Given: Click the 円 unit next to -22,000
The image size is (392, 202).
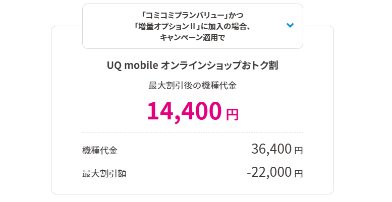Looking at the screenshot, I should click(299, 173).
